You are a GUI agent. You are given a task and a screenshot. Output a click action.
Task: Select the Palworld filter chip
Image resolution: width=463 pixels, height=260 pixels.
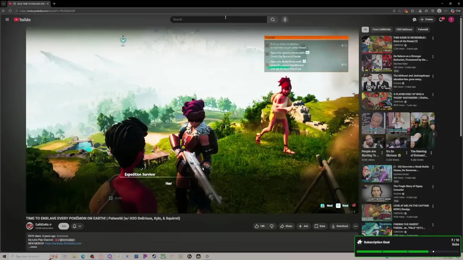pos(423,29)
